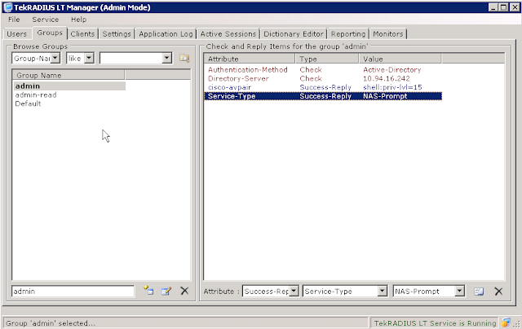The image size is (522, 329).
Task: Select the 'Default' group
Action: [28, 103]
